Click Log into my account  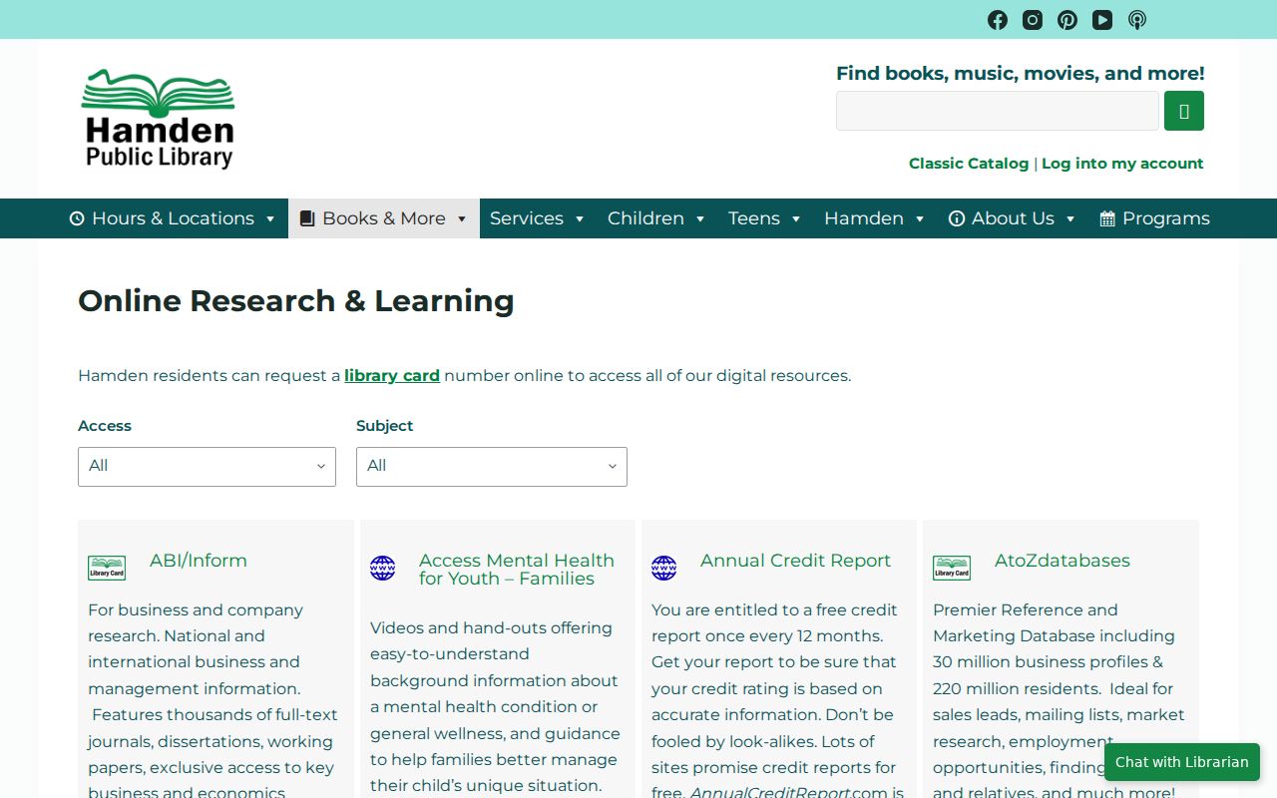coord(1122,164)
